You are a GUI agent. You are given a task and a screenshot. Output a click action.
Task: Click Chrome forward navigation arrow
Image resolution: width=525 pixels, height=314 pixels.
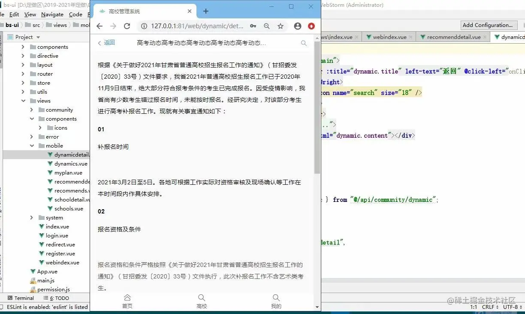click(x=113, y=26)
